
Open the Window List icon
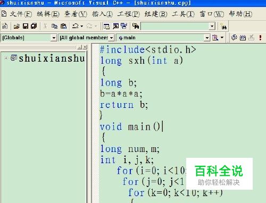(x=124, y=26)
